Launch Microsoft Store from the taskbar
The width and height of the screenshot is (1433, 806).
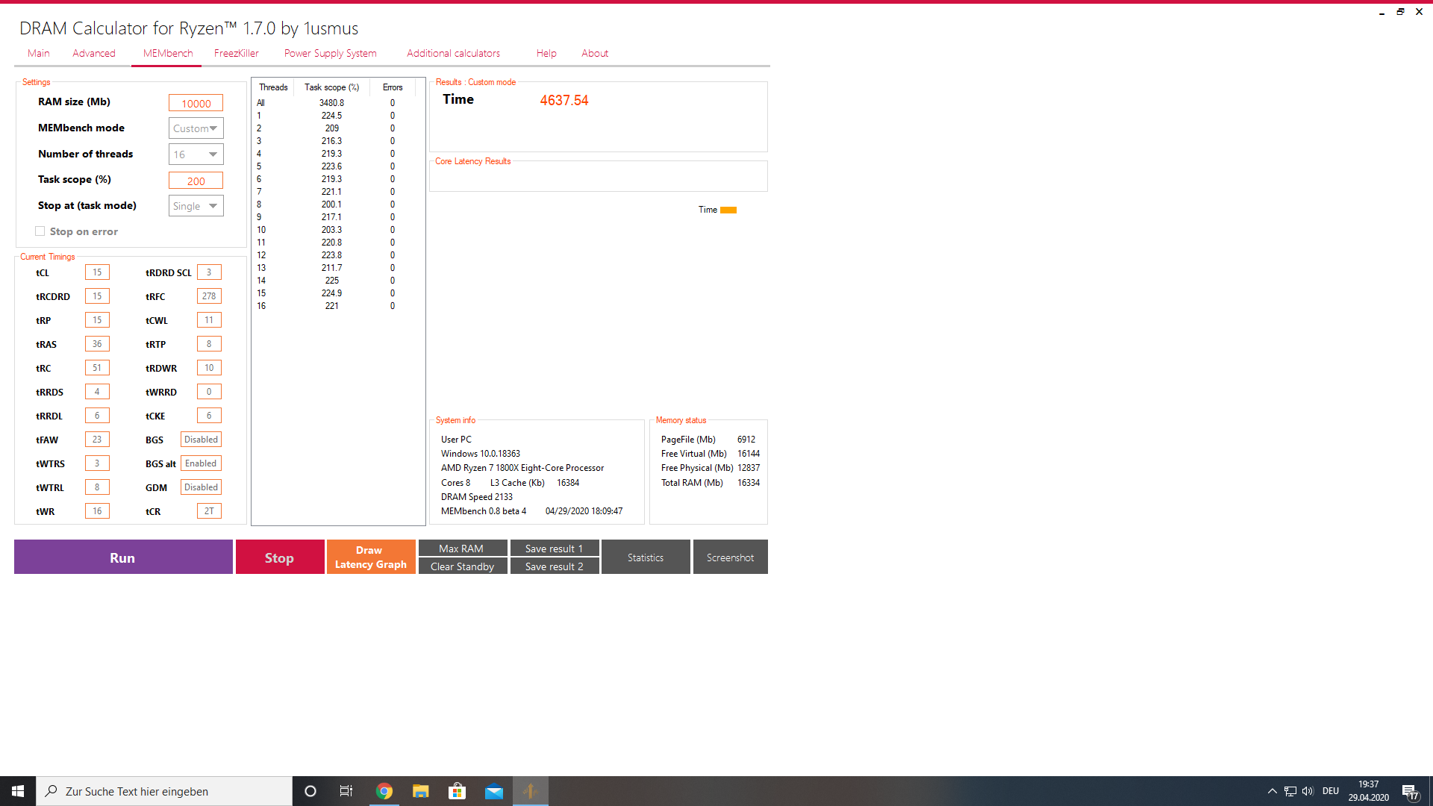pyautogui.click(x=457, y=791)
